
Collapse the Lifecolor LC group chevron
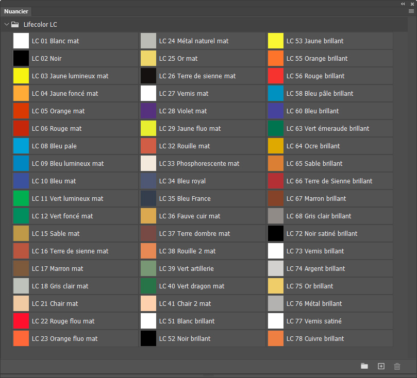[7, 24]
